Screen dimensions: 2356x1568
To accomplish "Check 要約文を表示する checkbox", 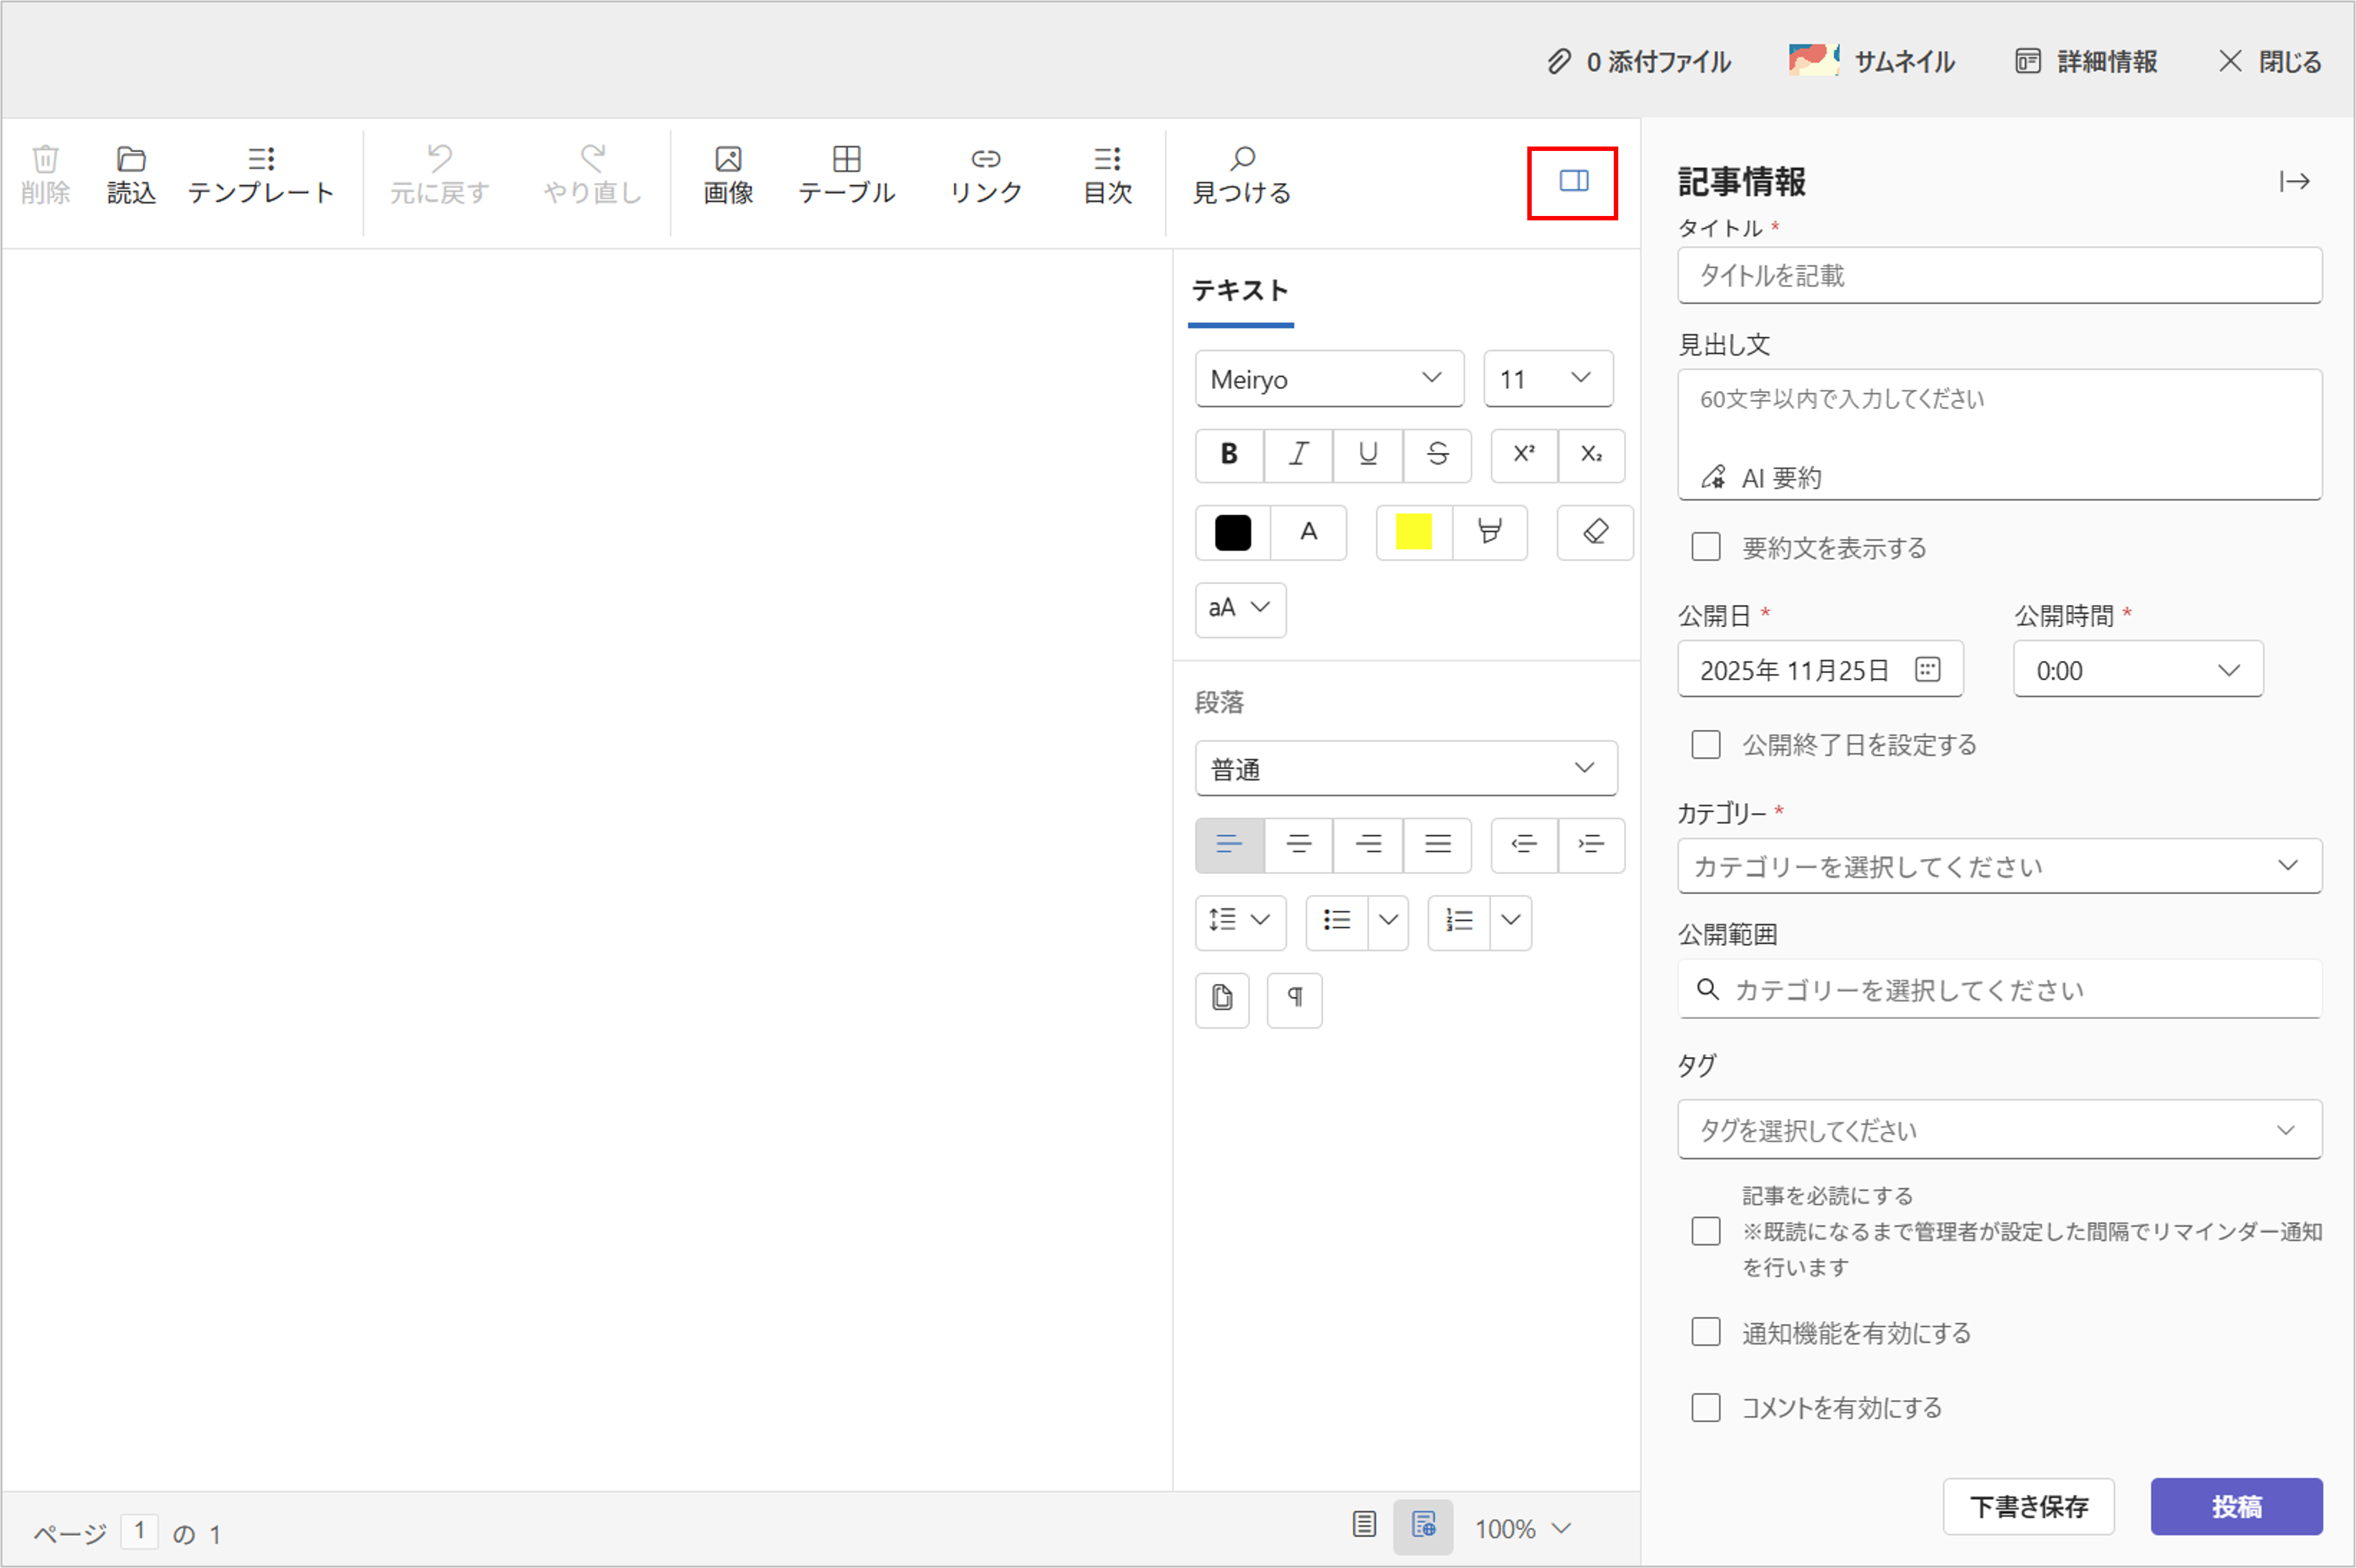I will pyautogui.click(x=1706, y=547).
